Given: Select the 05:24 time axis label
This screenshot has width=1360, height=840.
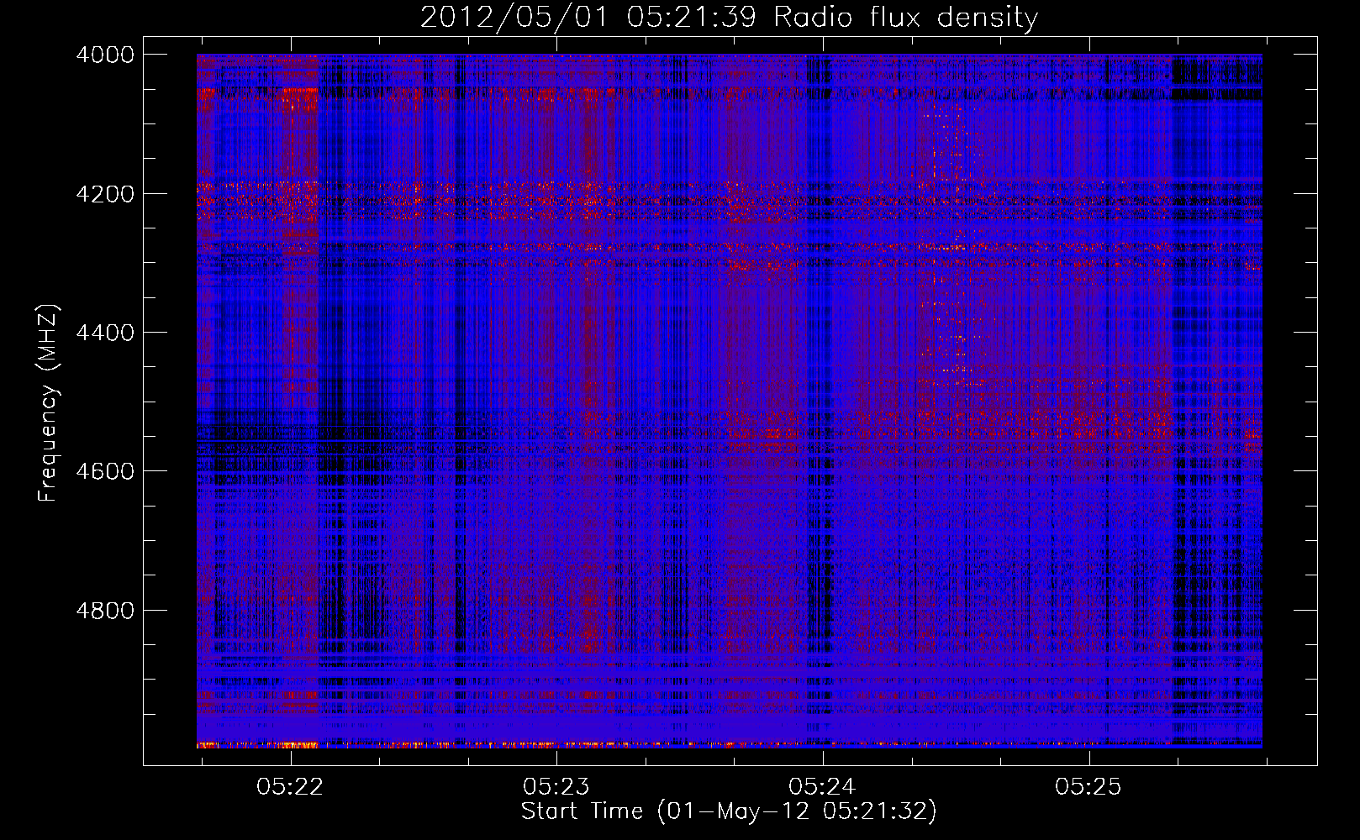Looking at the screenshot, I should coord(822,786).
